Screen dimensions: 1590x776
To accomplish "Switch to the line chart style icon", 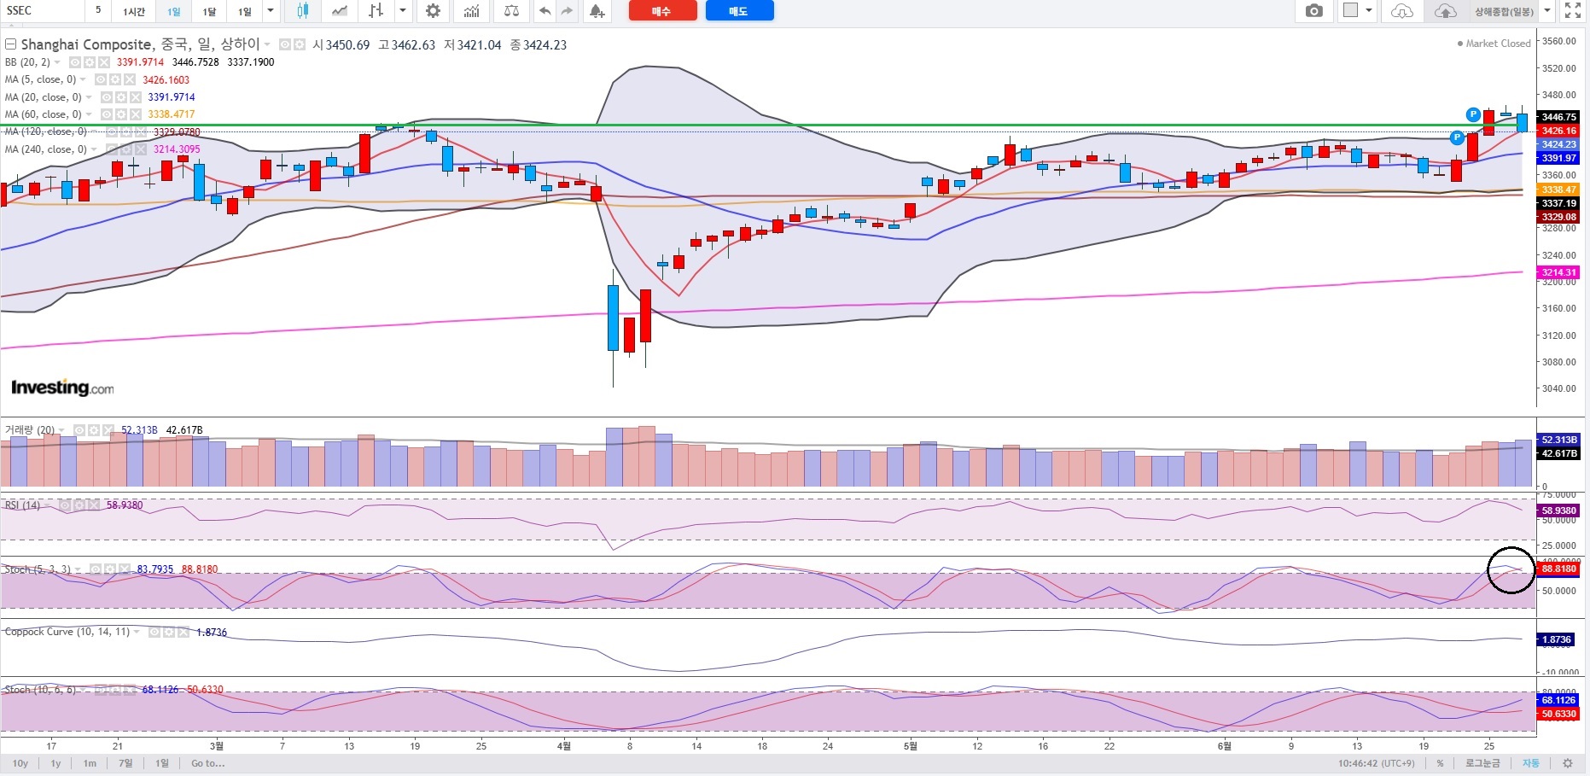I will 340,11.
